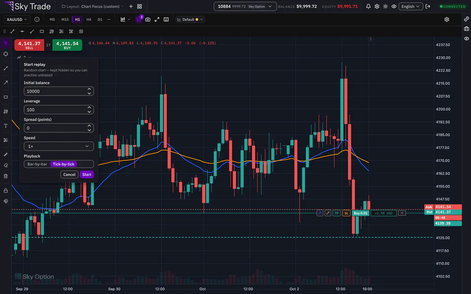
Task: Select the cursor pointer tool in left sidebar
Action: pos(6,43)
